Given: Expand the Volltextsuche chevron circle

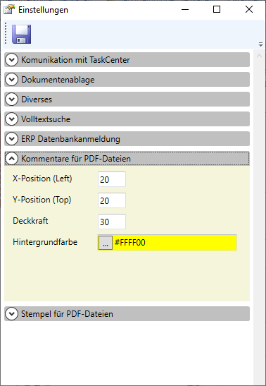Looking at the screenshot, I should pyautogui.click(x=12, y=119).
